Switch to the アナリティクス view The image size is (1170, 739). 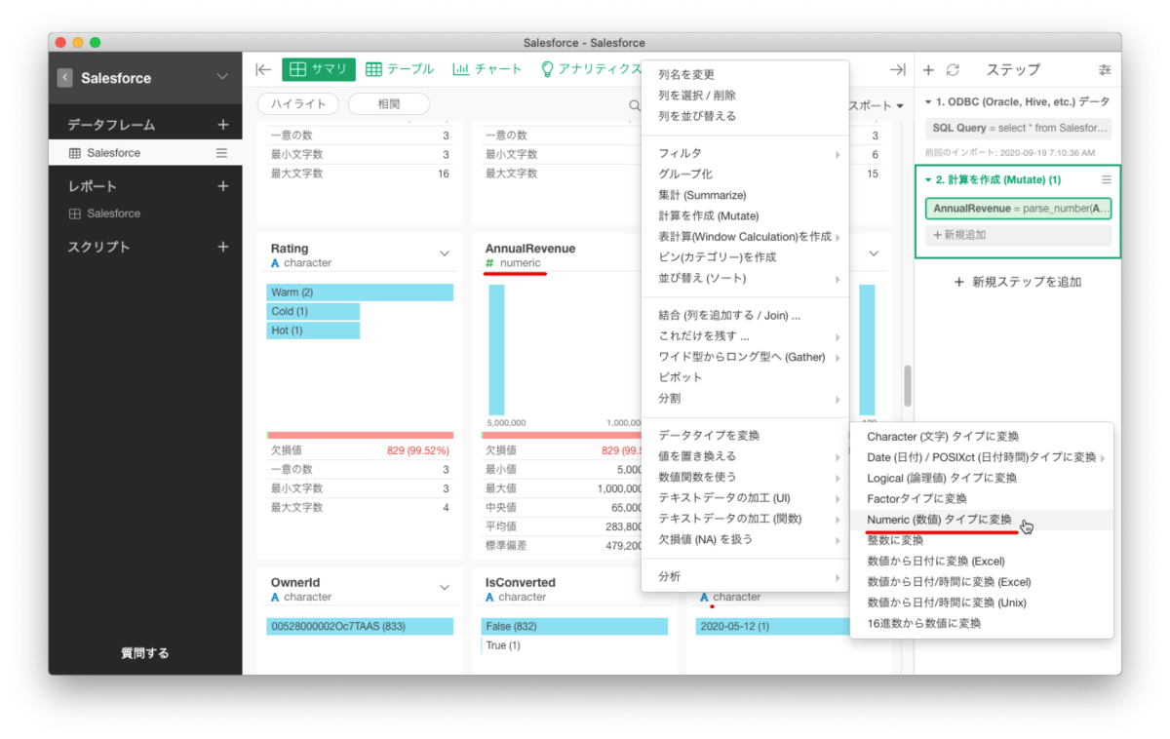click(593, 69)
